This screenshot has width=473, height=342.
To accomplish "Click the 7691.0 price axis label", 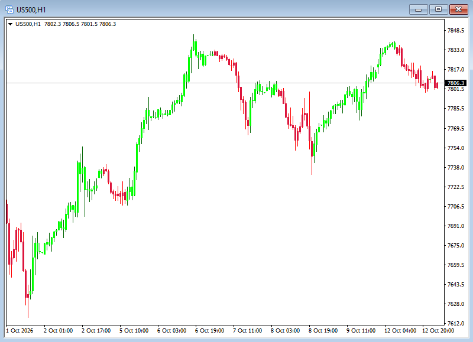I will pos(456,226).
